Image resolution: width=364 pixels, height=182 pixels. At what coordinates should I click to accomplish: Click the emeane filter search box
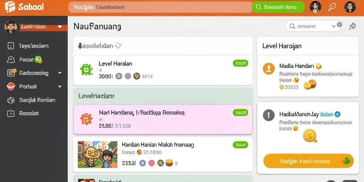click(313, 26)
